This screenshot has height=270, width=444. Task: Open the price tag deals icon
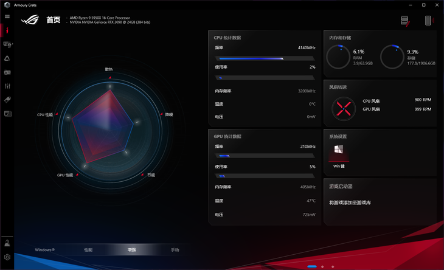coord(7,100)
